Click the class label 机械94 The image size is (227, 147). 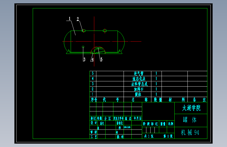tap(190, 133)
